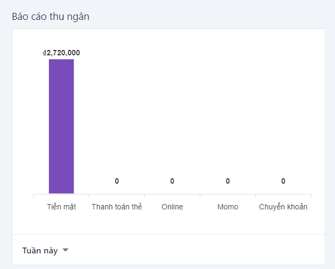Click the top of the purple bar
This screenshot has width=335, height=269.
pos(61,61)
